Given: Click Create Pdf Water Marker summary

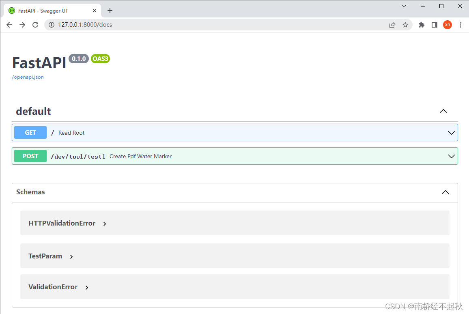Looking at the screenshot, I should [x=141, y=157].
